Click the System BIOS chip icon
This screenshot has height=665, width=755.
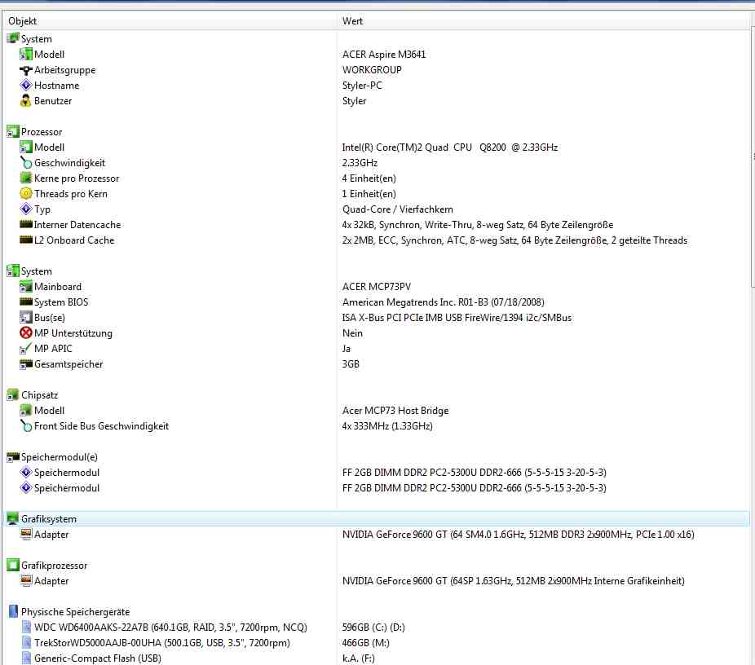point(26,302)
